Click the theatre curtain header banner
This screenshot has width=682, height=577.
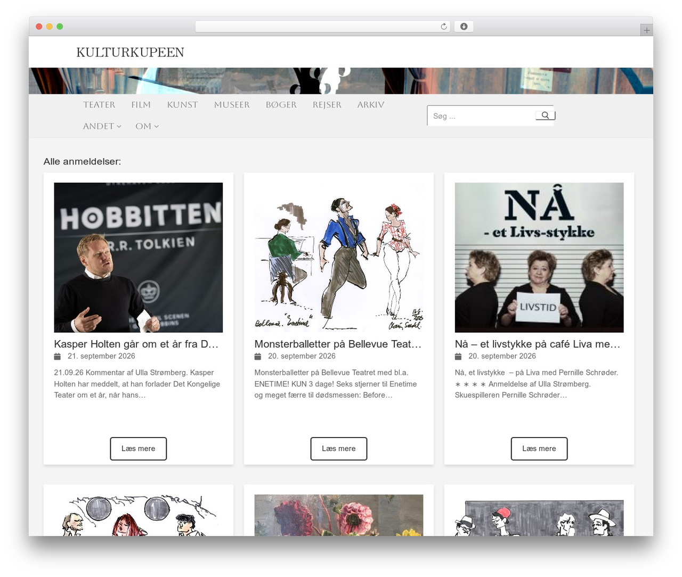(x=341, y=81)
